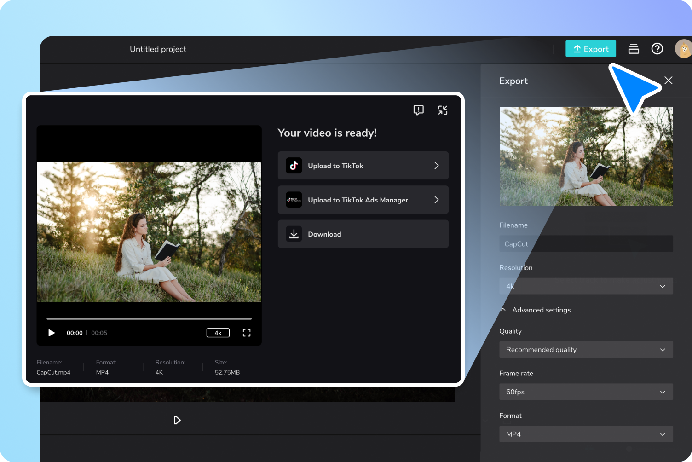Click the Untitled project title
The height and width of the screenshot is (462, 692).
click(x=158, y=49)
